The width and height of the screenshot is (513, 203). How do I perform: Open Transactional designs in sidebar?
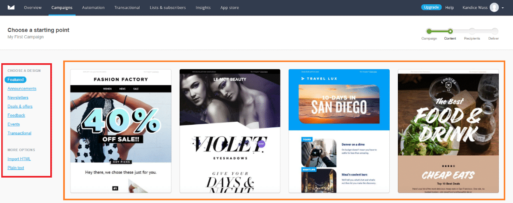[19, 133]
